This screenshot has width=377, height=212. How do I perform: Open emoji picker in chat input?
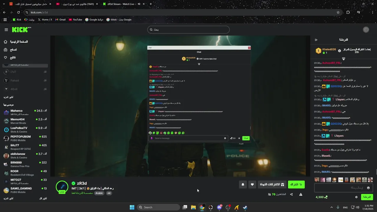[368, 188]
